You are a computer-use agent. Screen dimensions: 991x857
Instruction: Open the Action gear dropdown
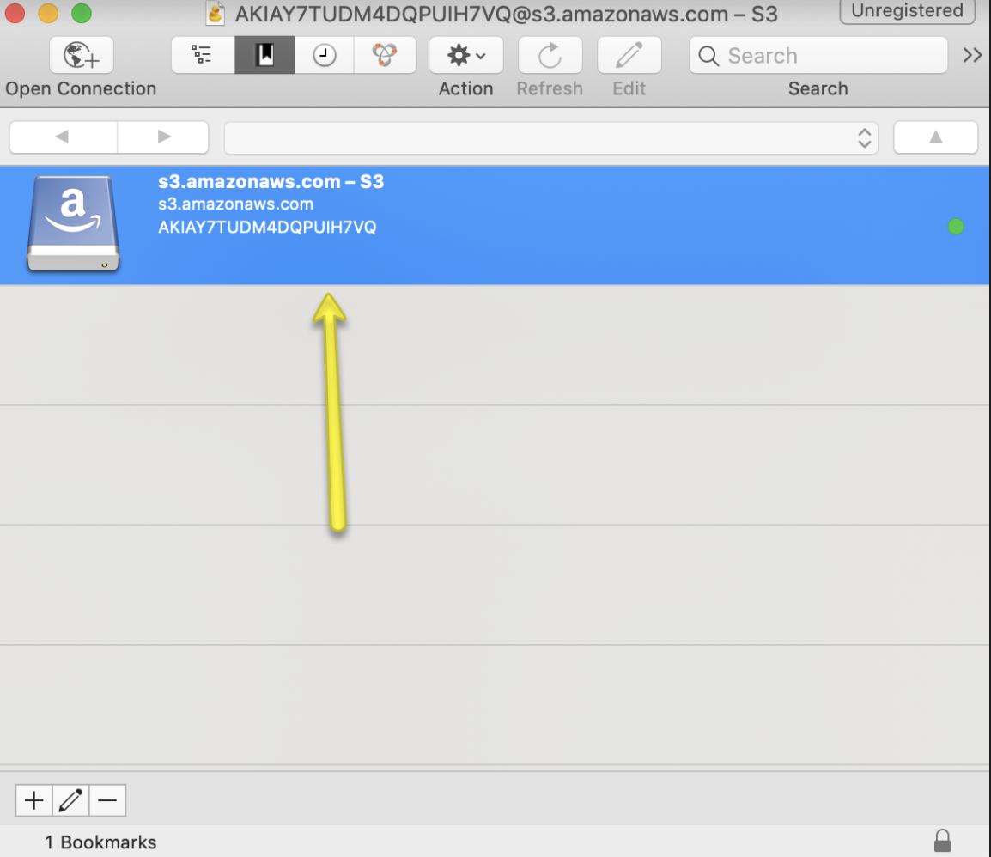[465, 55]
